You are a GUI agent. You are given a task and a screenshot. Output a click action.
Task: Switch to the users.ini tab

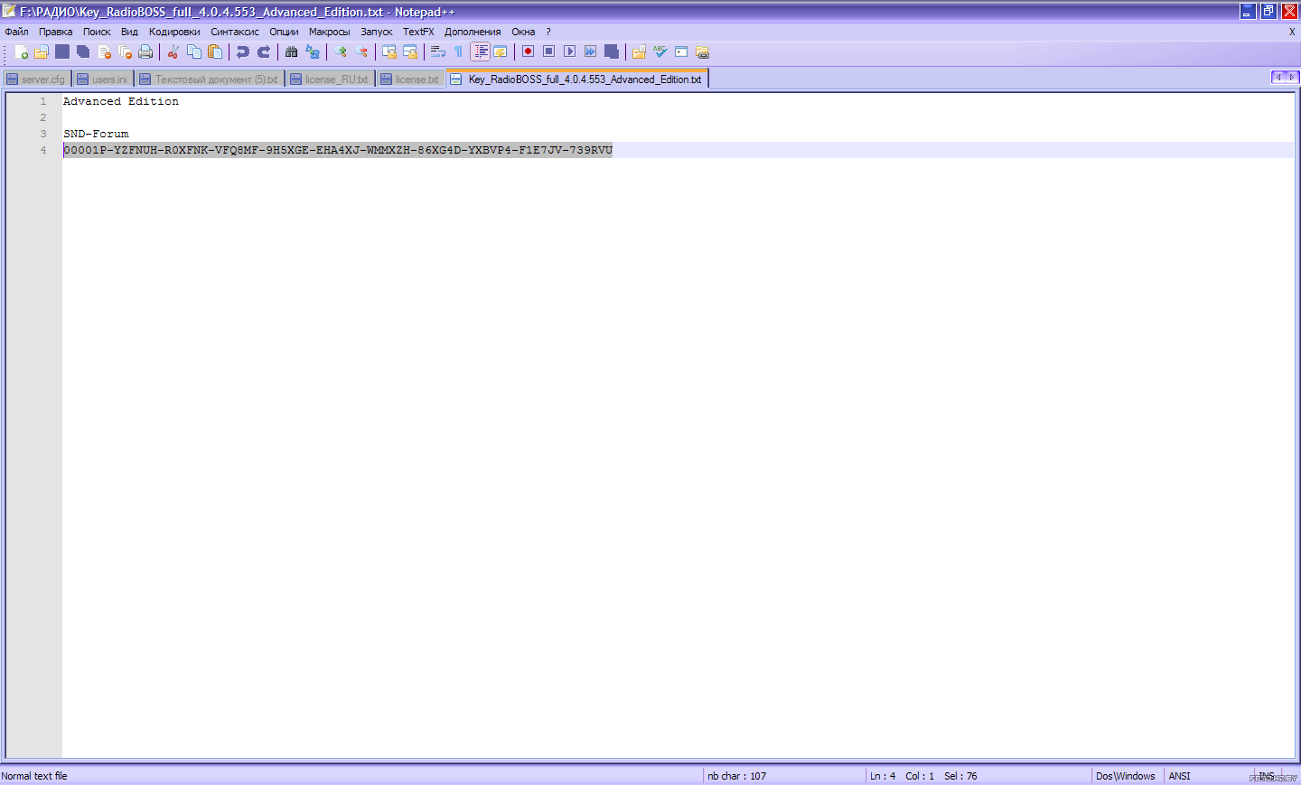click(103, 79)
